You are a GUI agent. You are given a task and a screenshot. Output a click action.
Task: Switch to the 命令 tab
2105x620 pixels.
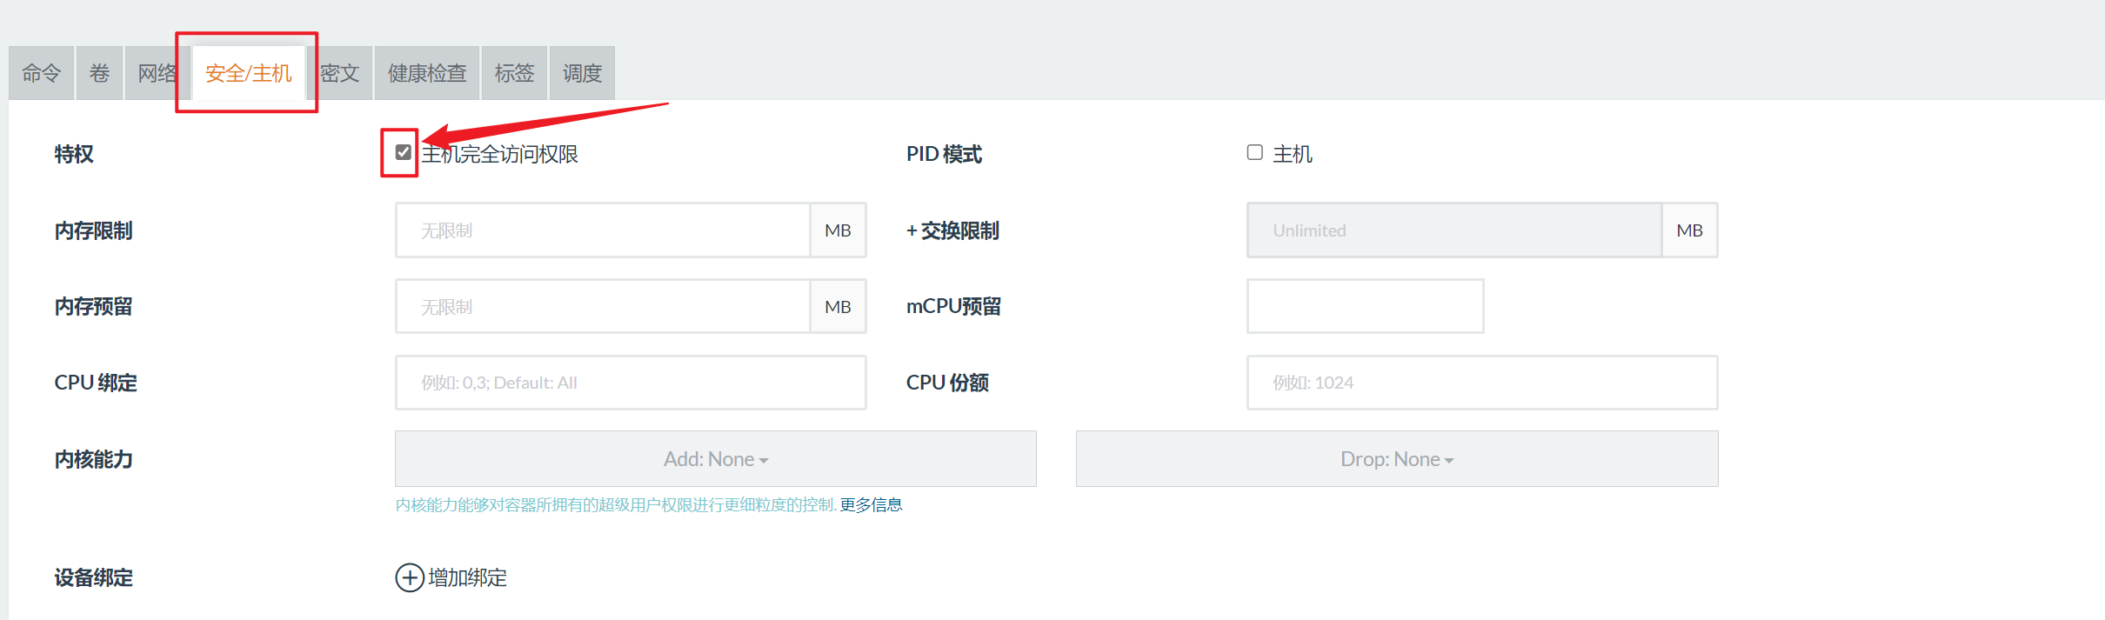coord(41,73)
